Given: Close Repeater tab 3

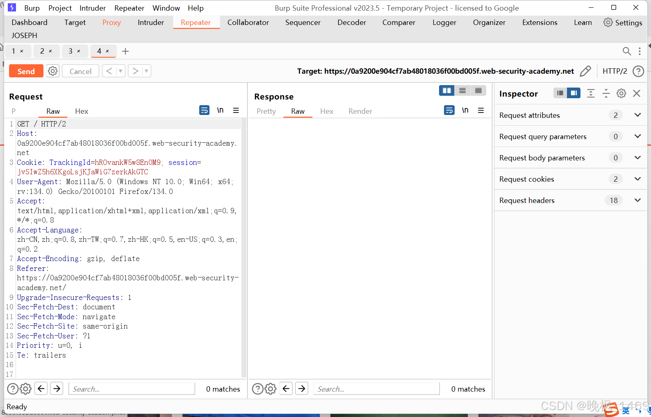Looking at the screenshot, I should [x=79, y=51].
